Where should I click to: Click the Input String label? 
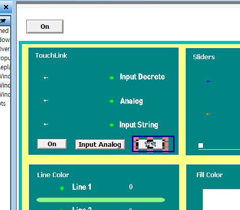[139, 125]
